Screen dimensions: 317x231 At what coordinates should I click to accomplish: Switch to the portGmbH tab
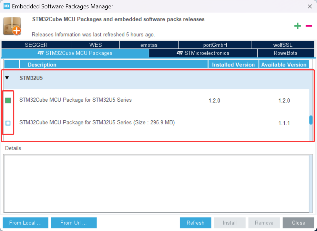click(215, 45)
